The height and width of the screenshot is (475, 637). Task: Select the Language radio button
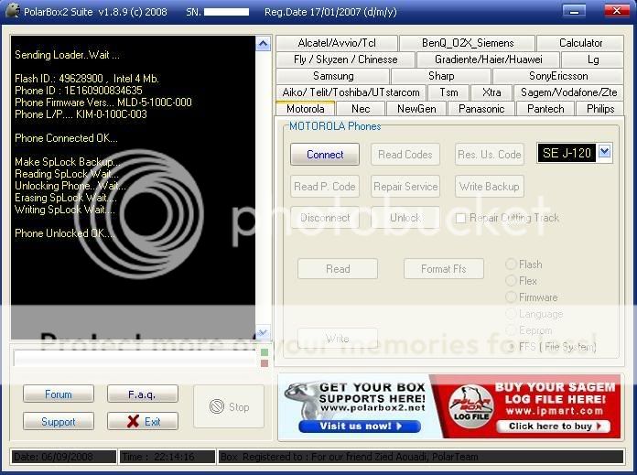(x=511, y=314)
